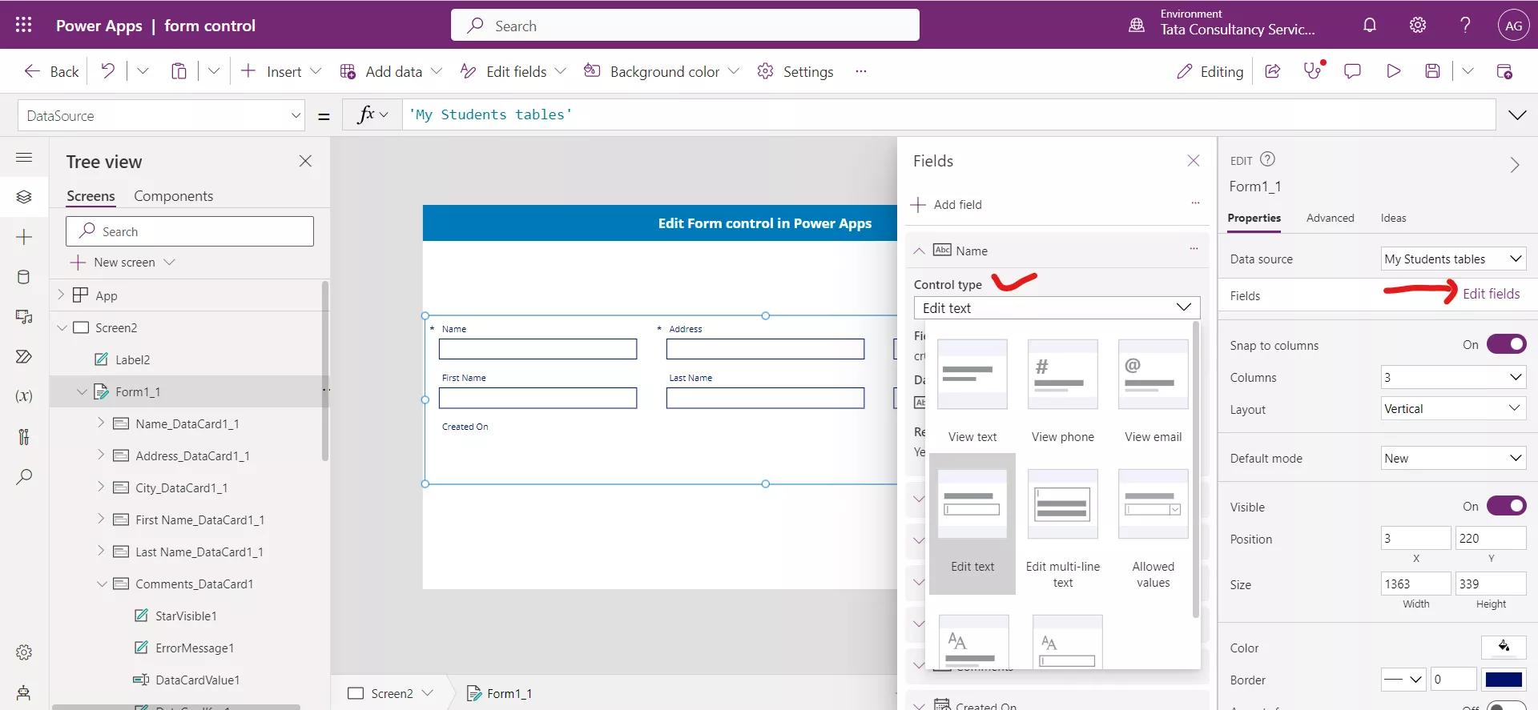Screen dimensions: 1538x710
Task: Open the Power Automate icon in the sidebar
Action: [24, 356]
